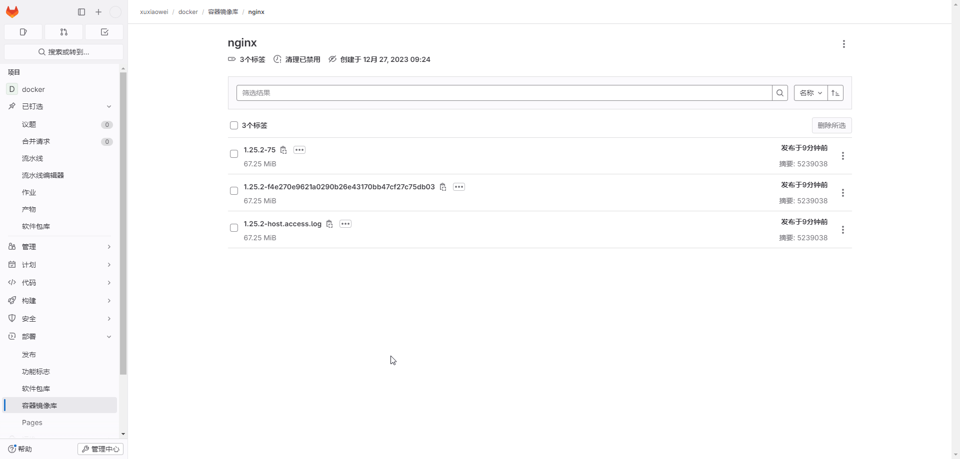Open the 管理中心 admin button
Image resolution: width=960 pixels, height=459 pixels.
[x=100, y=449]
